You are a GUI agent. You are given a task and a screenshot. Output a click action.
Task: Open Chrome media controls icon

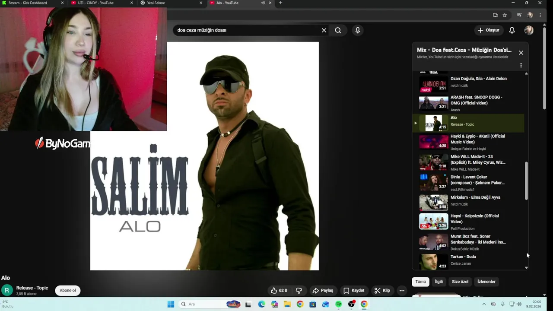[x=519, y=15]
